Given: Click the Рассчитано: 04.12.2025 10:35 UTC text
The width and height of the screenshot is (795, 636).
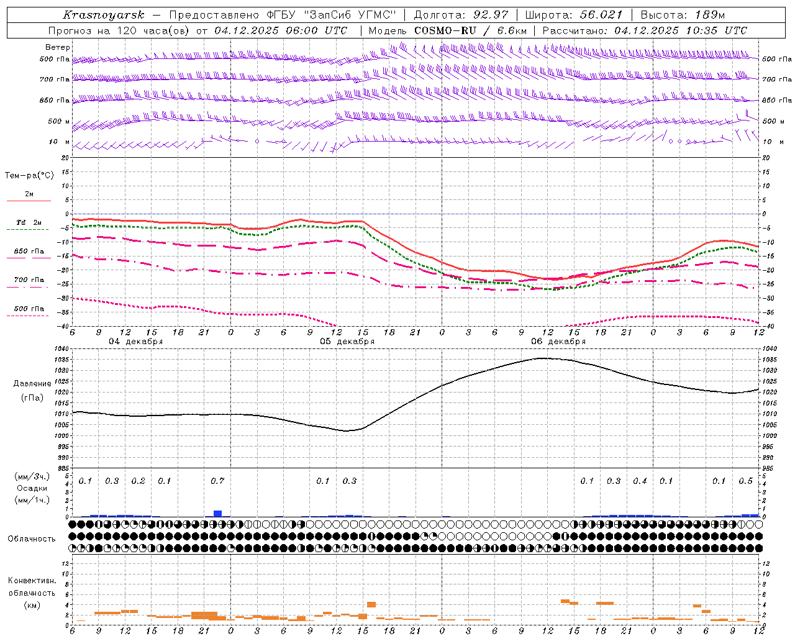Looking at the screenshot, I should (x=645, y=30).
